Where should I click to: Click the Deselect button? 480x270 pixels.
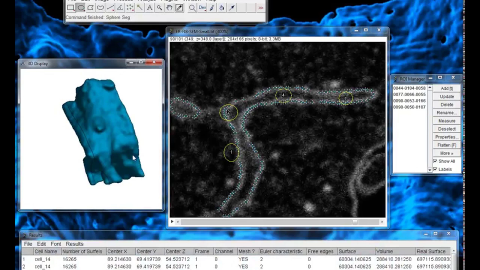point(447,129)
